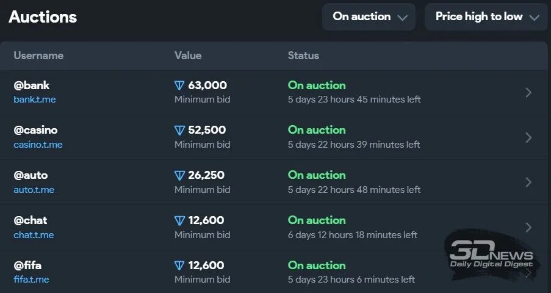The height and width of the screenshot is (293, 551).
Task: Open @casino auction via right chevron arrow
Action: click(x=528, y=137)
